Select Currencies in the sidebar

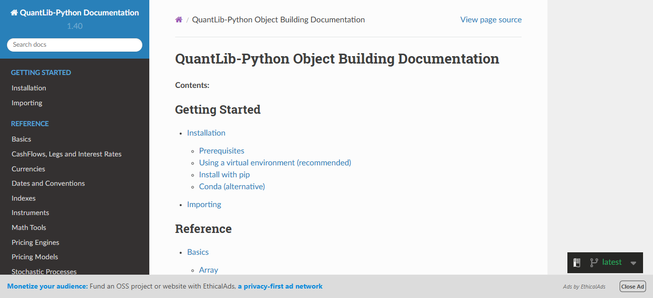click(28, 168)
